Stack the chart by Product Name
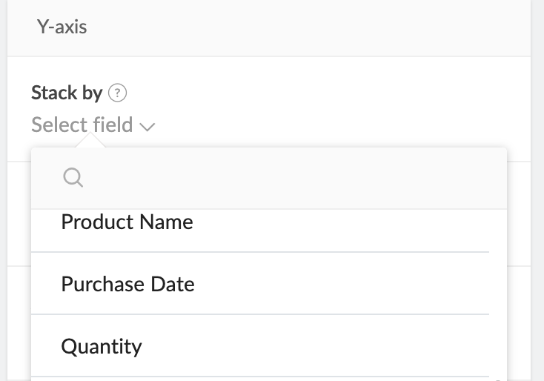This screenshot has width=544, height=381. (127, 222)
